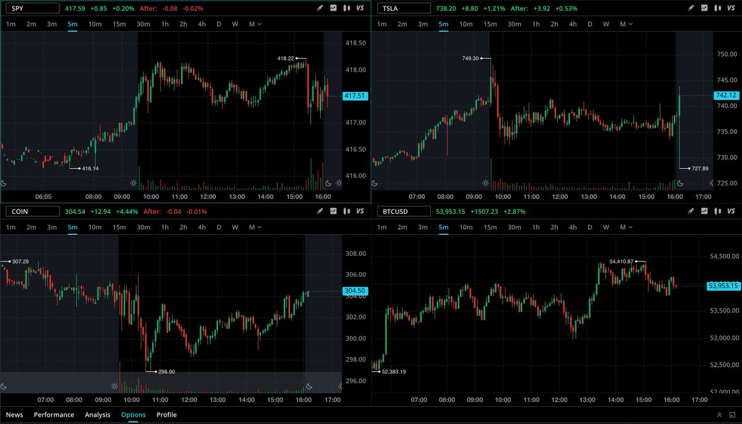The height and width of the screenshot is (424, 742).
Task: Click the 54,410.87 high label on BTCUSD chart
Action: pyautogui.click(x=621, y=261)
